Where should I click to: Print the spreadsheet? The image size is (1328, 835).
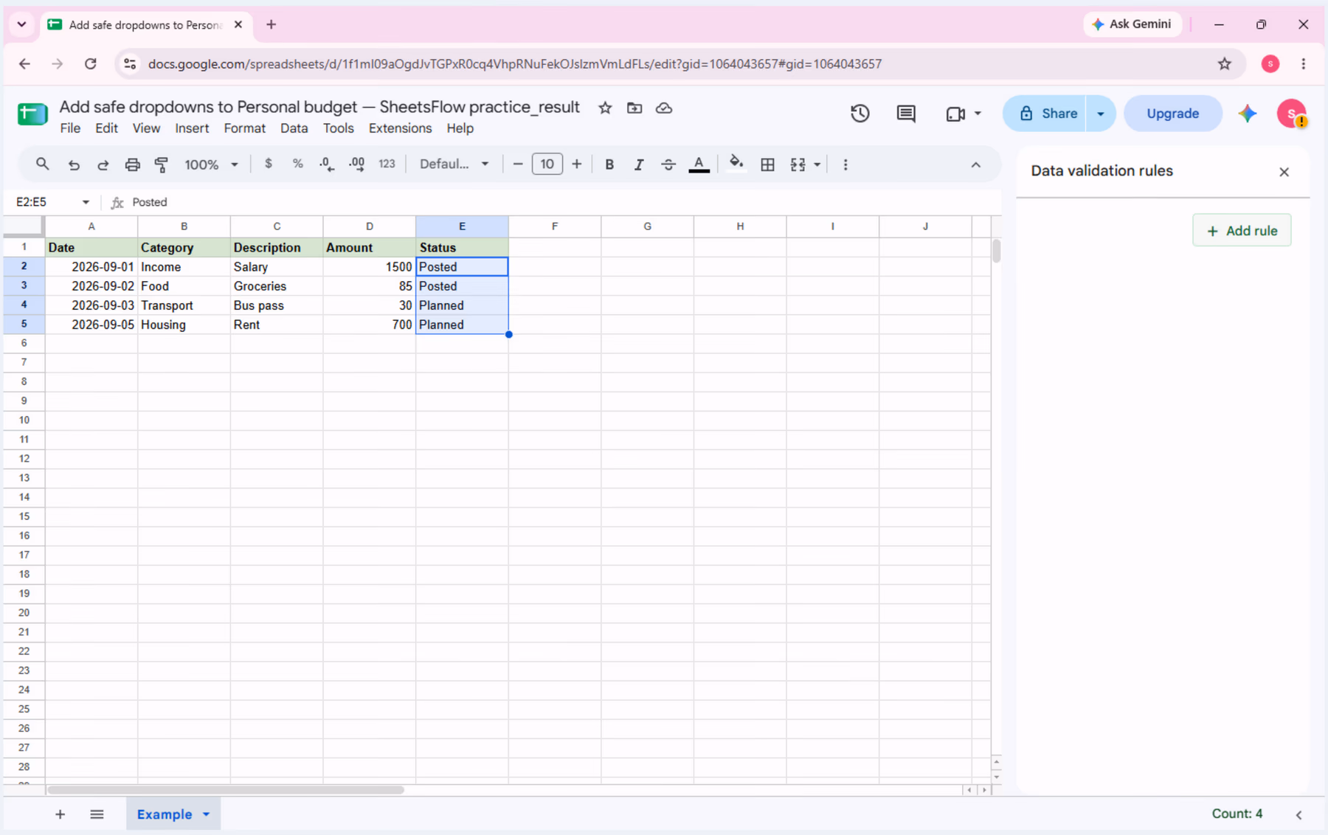(132, 164)
